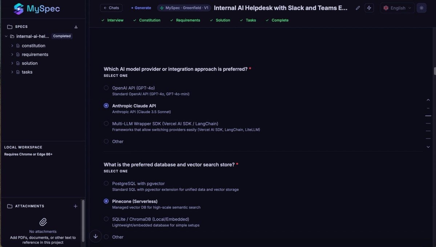
Task: Click the MySpec logo icon
Action: 19,9
